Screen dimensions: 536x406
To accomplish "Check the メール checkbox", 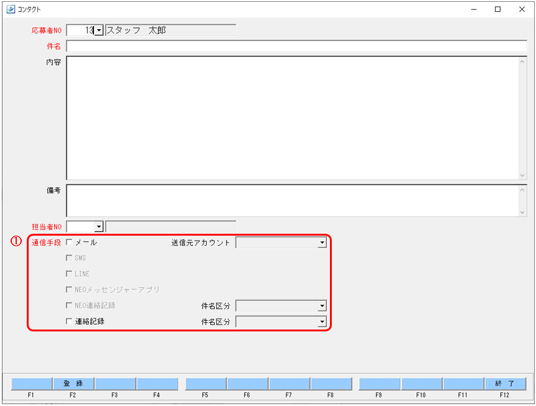I will [x=69, y=242].
